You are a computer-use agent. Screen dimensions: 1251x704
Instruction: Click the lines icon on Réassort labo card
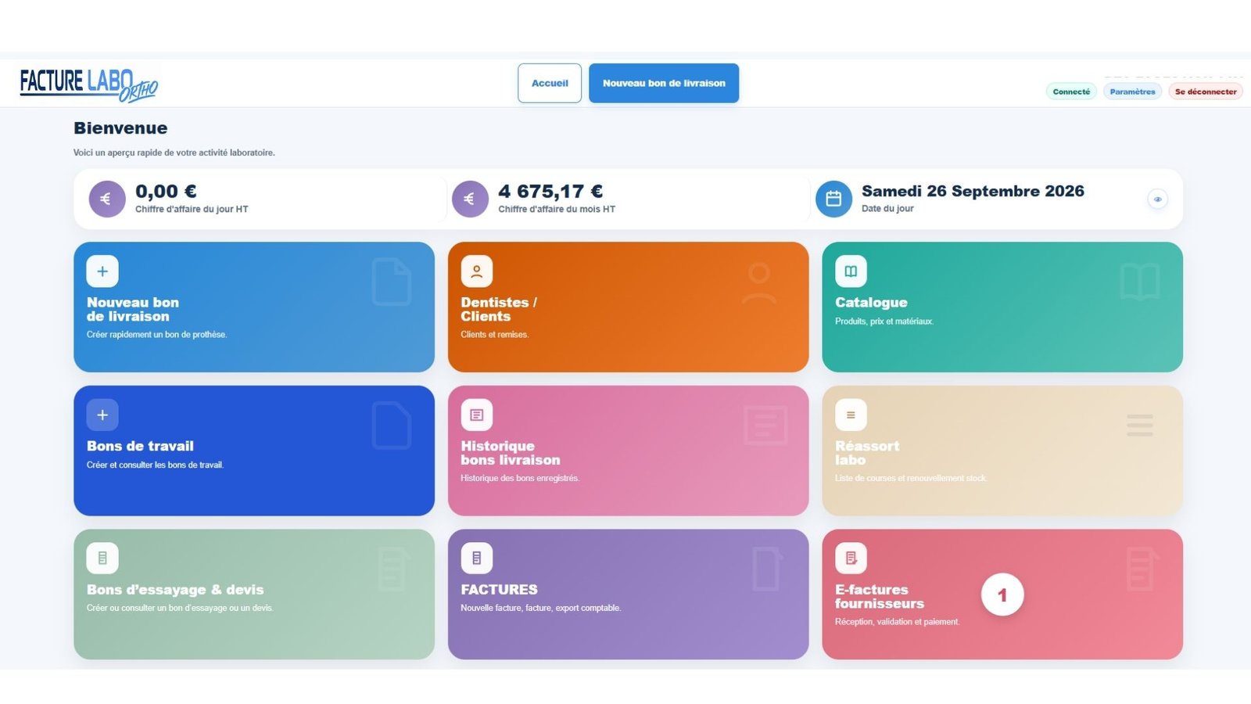851,415
